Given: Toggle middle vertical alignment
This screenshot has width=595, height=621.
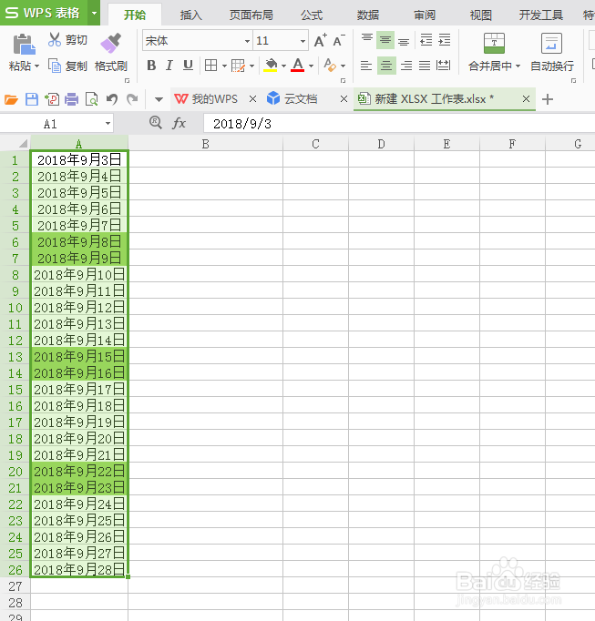Looking at the screenshot, I should [385, 40].
